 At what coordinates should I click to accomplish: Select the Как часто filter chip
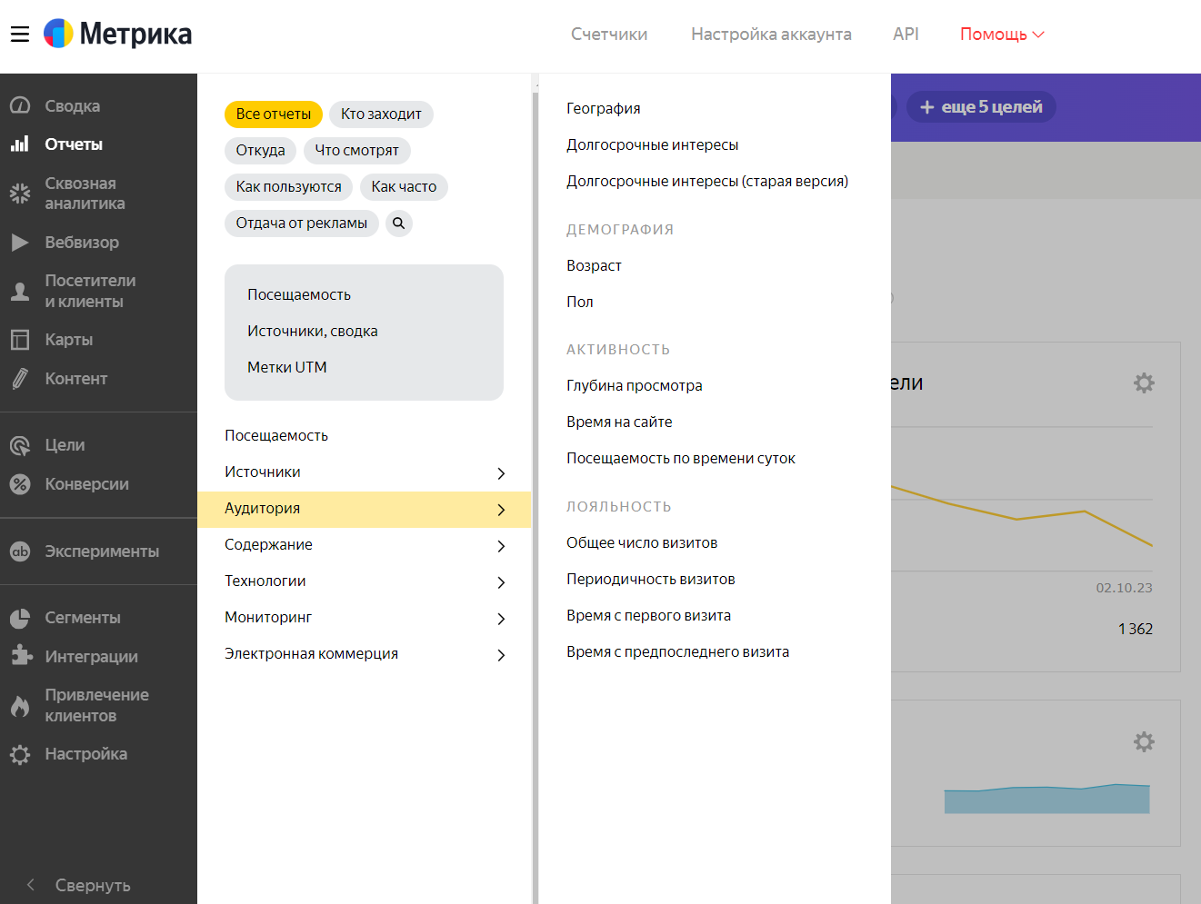404,187
